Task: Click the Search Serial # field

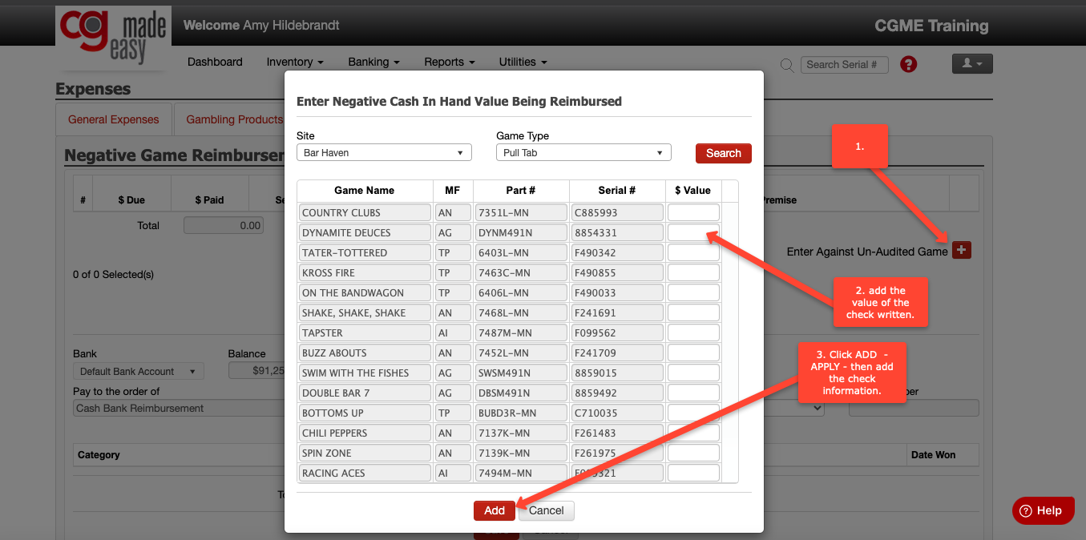Action: coord(845,65)
